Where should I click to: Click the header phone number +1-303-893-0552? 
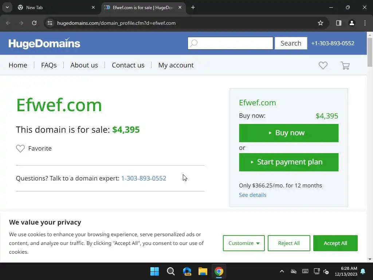pos(333,43)
